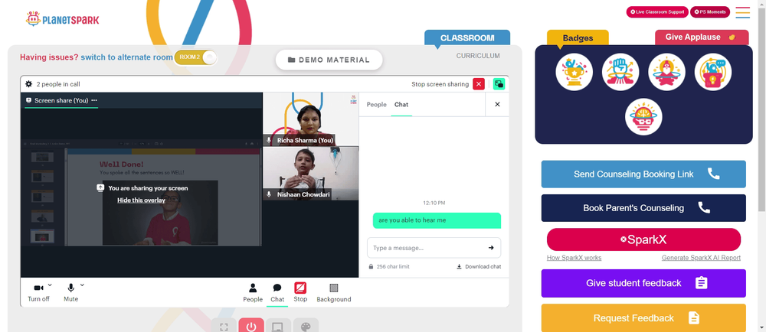Click the red power end-class button
This screenshot has width=766, height=332.
[251, 326]
